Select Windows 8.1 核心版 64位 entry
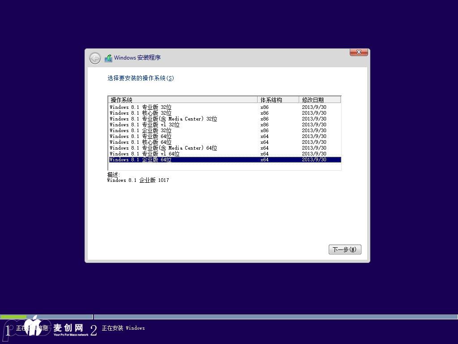458x344 pixels. [141, 142]
